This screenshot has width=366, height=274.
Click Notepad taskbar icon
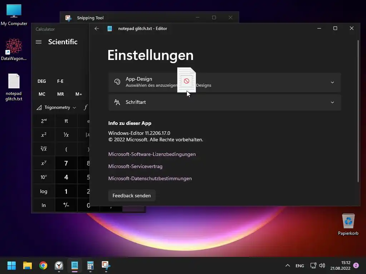(x=75, y=265)
